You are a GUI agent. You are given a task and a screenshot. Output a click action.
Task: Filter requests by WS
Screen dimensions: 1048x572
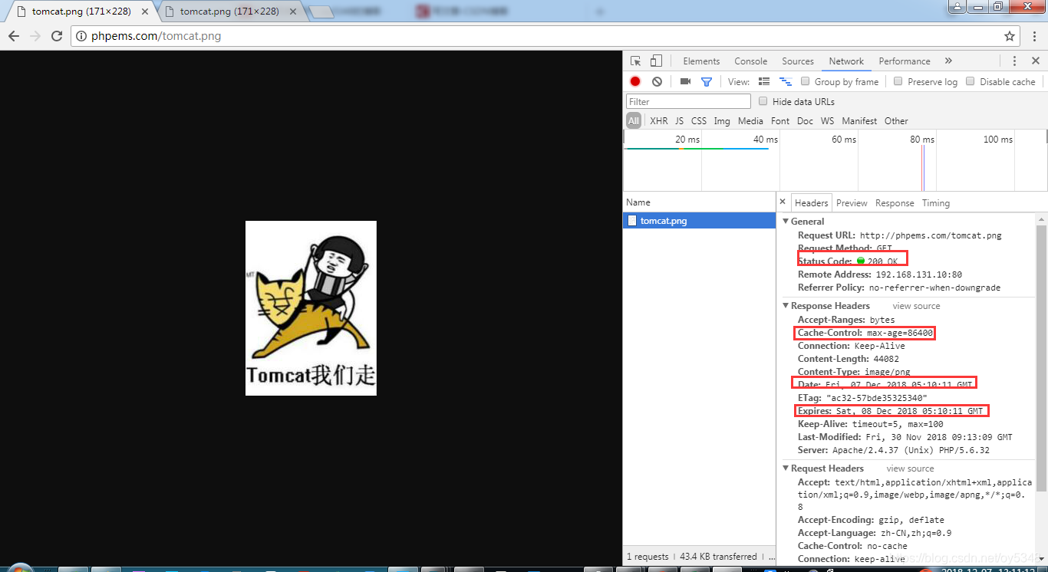pos(827,121)
